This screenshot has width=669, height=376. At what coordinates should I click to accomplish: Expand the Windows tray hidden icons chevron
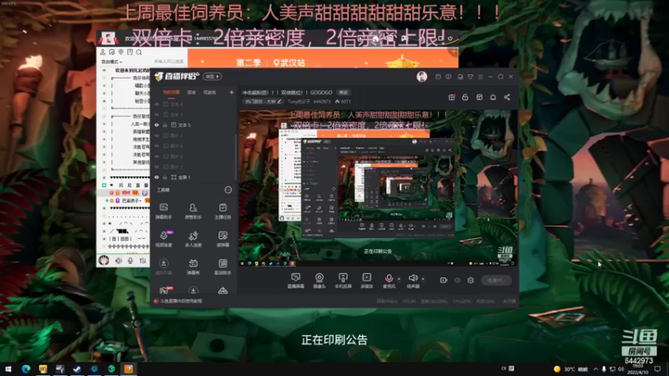[595, 369]
